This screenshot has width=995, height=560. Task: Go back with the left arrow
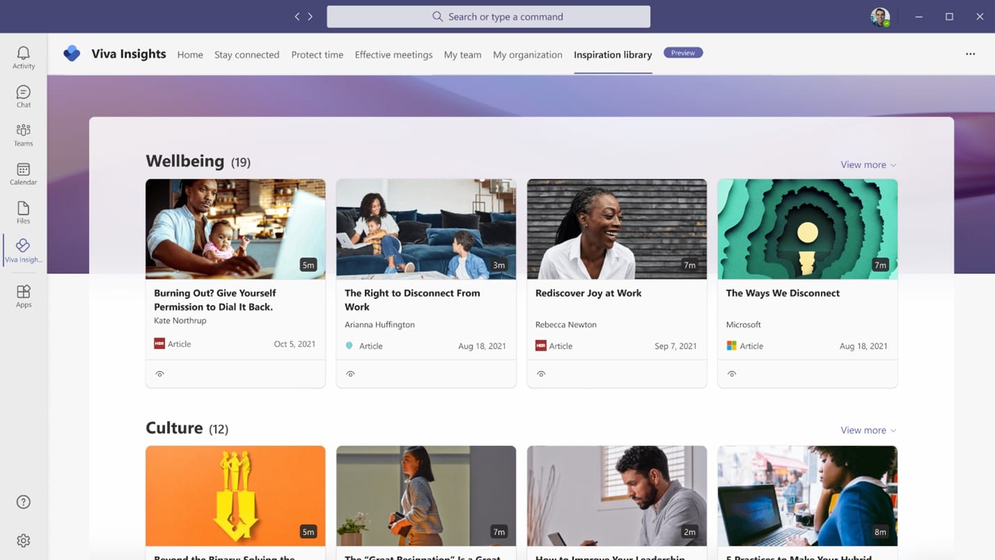297,17
